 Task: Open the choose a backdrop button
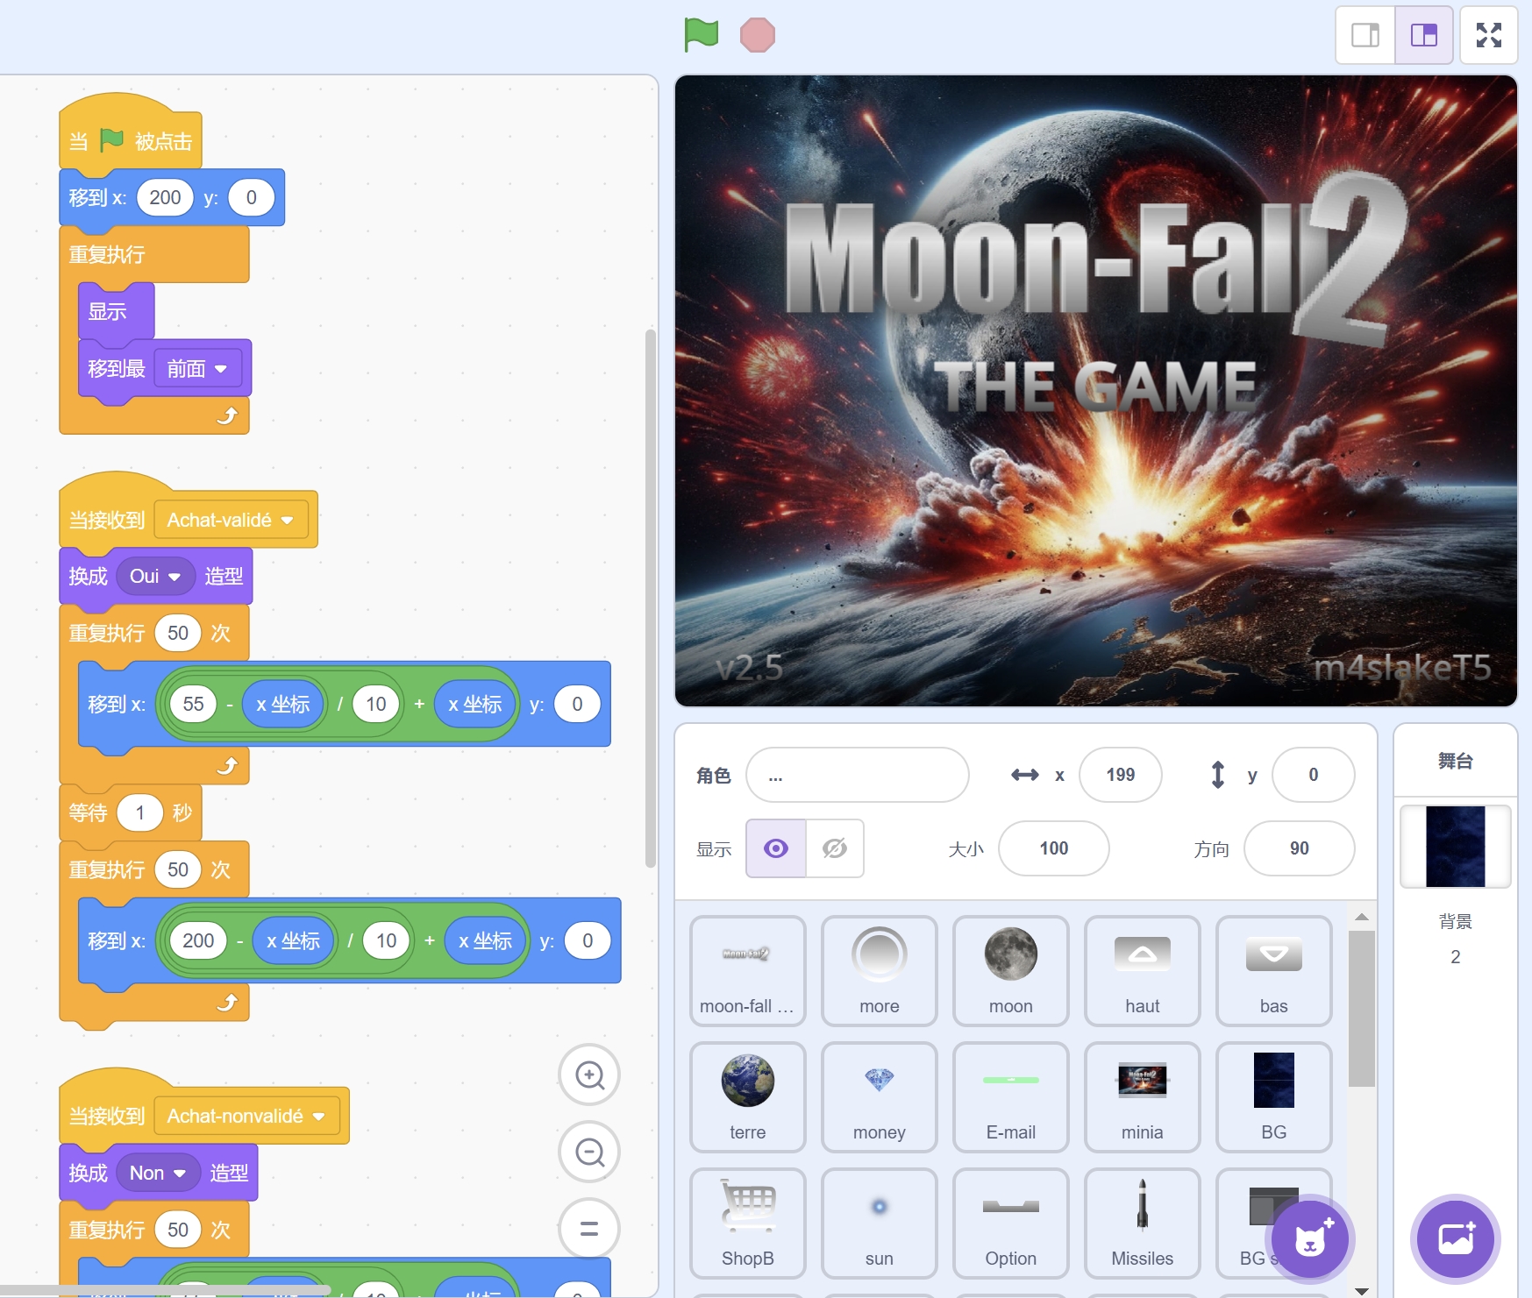(x=1455, y=1239)
